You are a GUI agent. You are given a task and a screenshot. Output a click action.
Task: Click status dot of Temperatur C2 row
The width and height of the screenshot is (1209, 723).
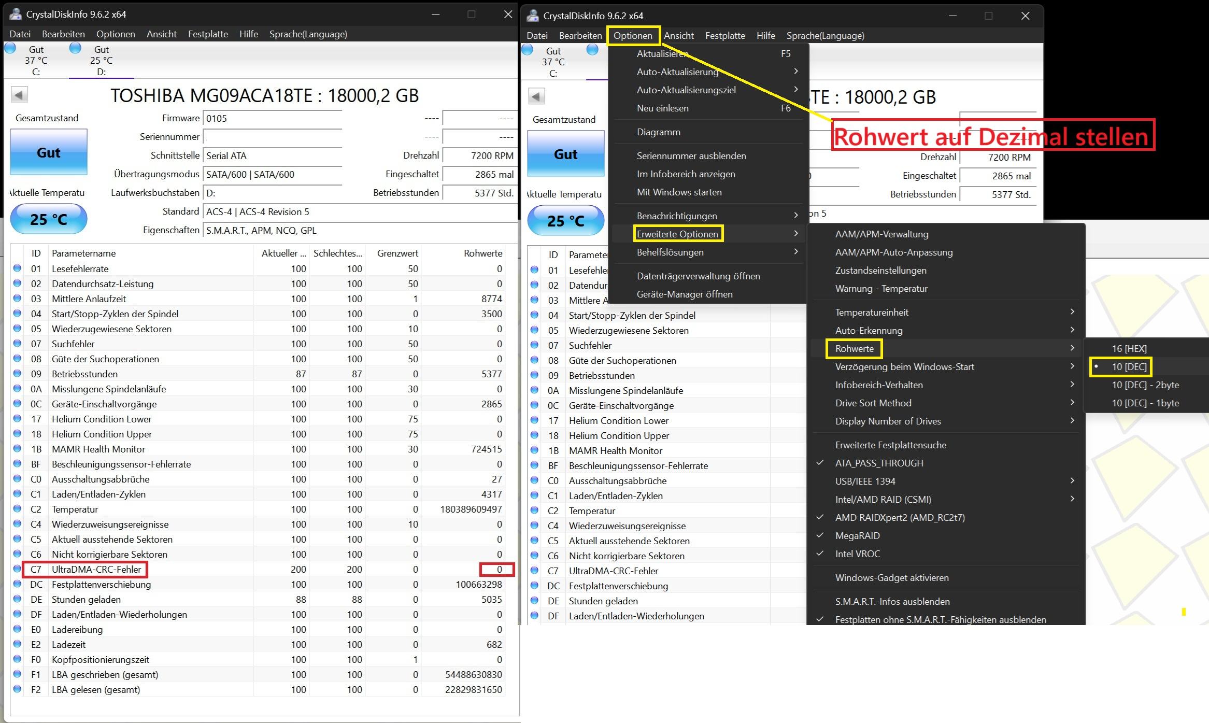[x=17, y=509]
